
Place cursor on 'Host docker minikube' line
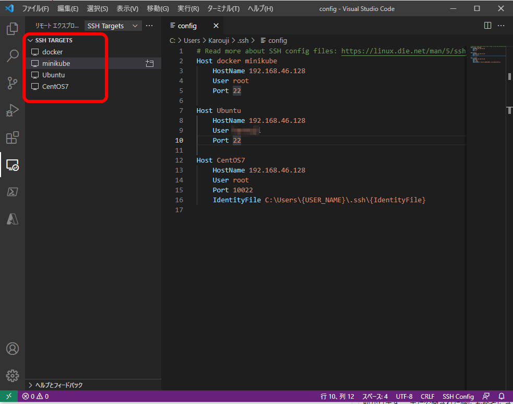click(236, 61)
